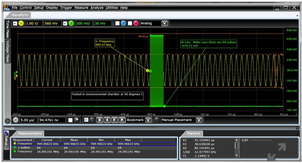Viewport: 302px width, 163px height.
Task: Disable channel 1 display checkbox
Action: click(15, 24)
